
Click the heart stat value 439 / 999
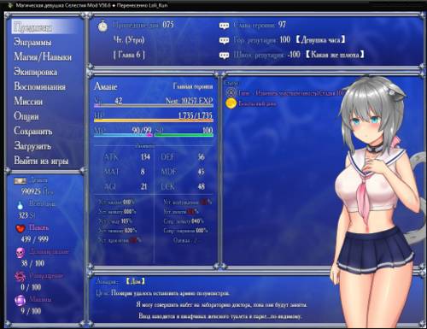(35, 239)
